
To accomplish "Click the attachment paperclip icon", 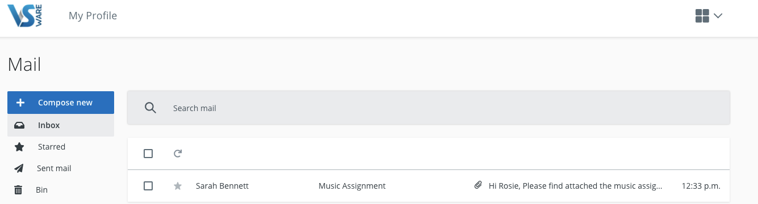I will (478, 185).
